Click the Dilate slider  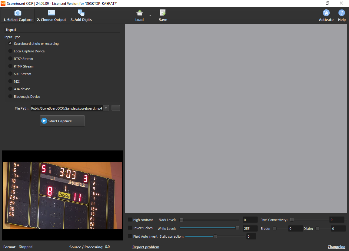pyautogui.click(x=323, y=229)
